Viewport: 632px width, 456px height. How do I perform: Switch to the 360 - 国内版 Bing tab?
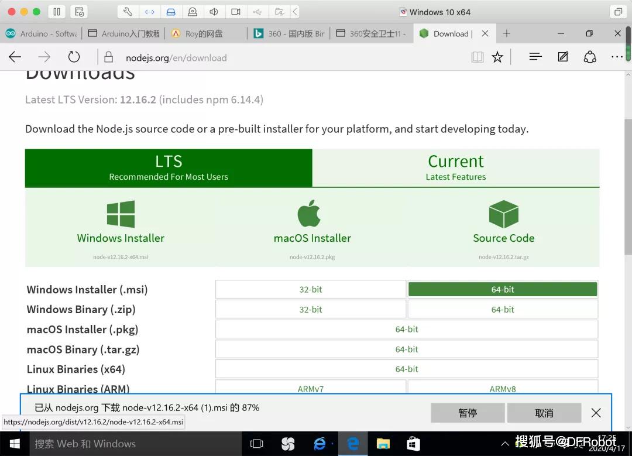pyautogui.click(x=288, y=33)
